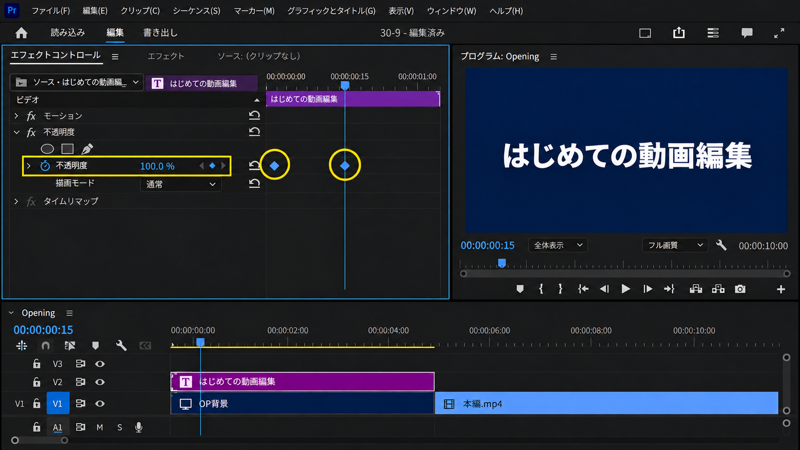This screenshot has width=800, height=450.
Task: Open the zoom level dropdown 全体表示
Action: click(558, 245)
